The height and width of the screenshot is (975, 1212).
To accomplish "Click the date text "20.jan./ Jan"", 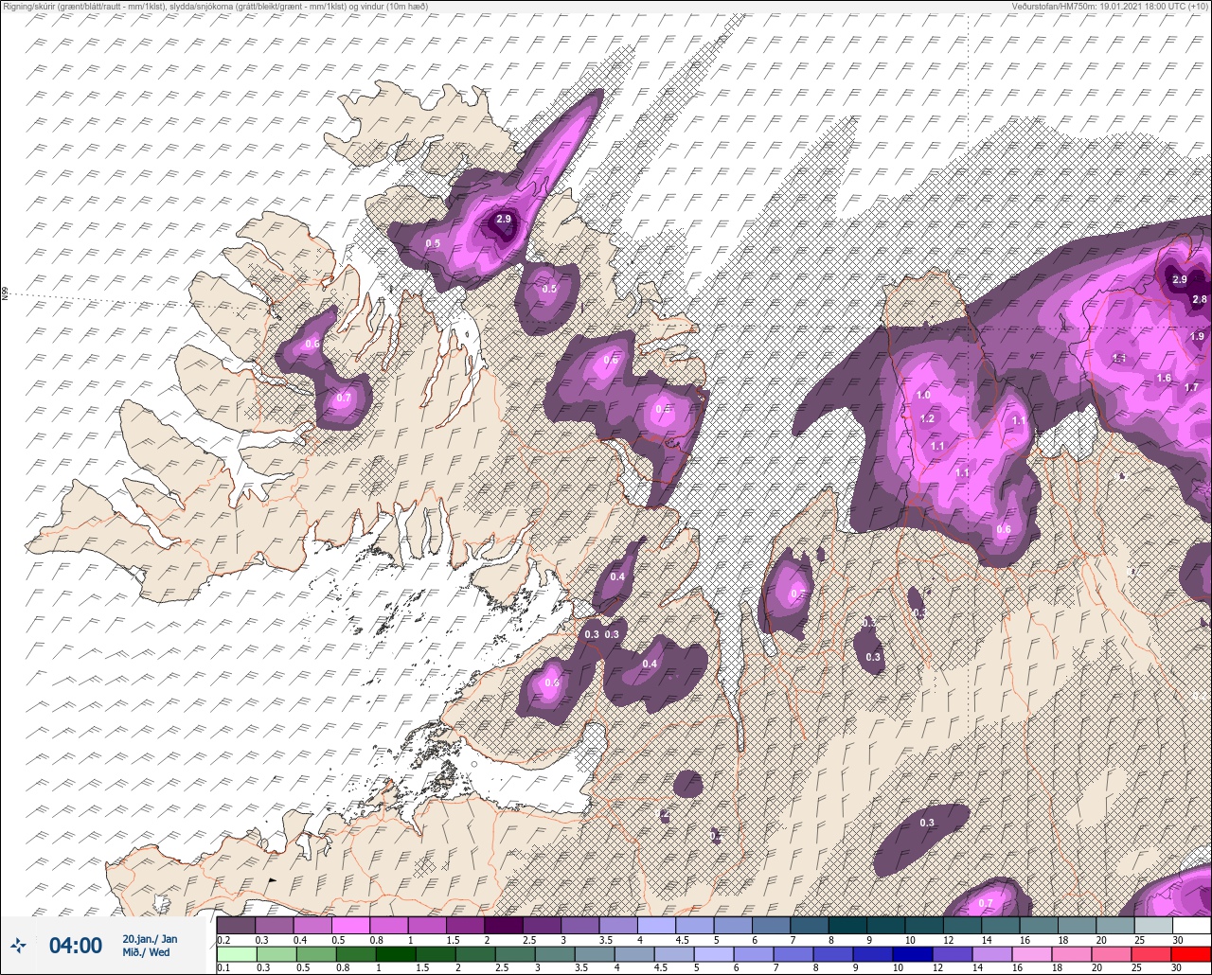I will point(150,938).
